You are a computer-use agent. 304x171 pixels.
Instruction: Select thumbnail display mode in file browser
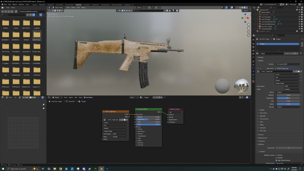point(34,15)
